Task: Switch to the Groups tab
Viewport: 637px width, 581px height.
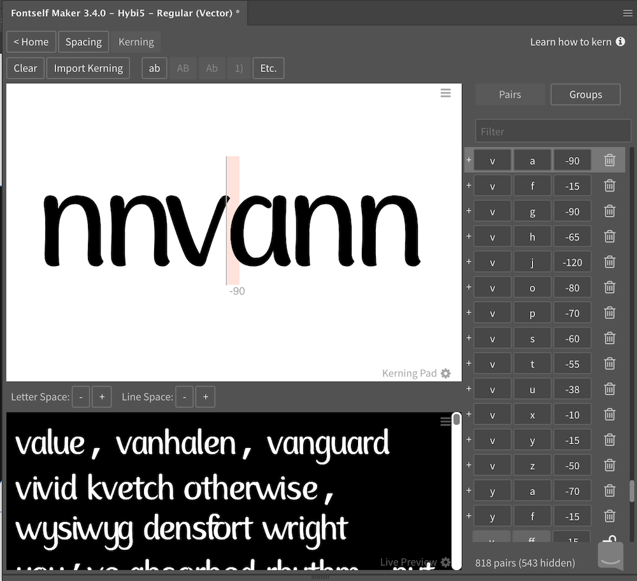Action: pos(585,94)
